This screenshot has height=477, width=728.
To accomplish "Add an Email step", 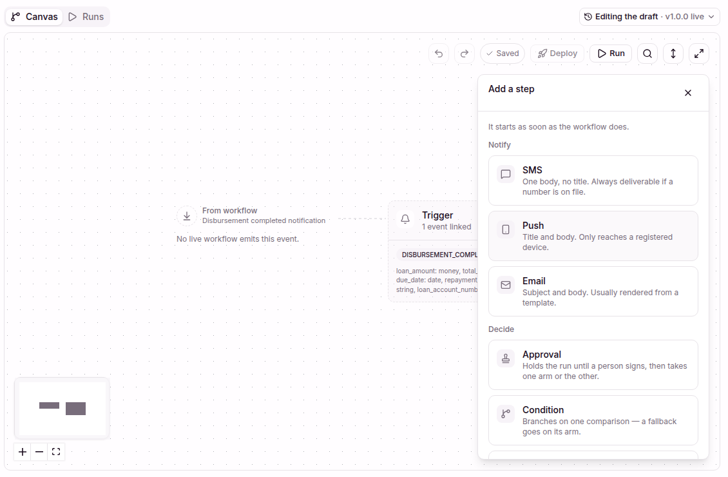I will (593, 291).
